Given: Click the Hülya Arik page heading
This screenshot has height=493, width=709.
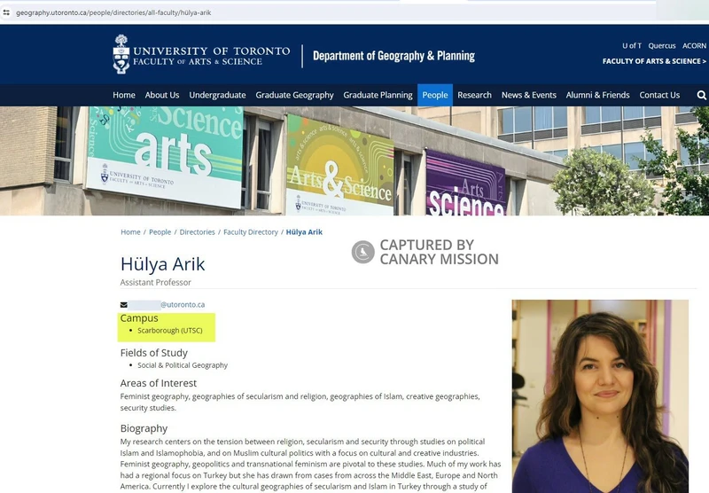Looking at the screenshot, I should 163,264.
